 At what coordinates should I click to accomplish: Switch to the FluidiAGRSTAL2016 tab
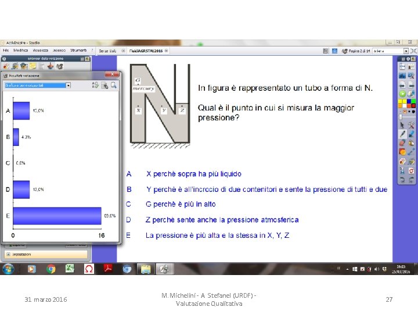point(146,51)
